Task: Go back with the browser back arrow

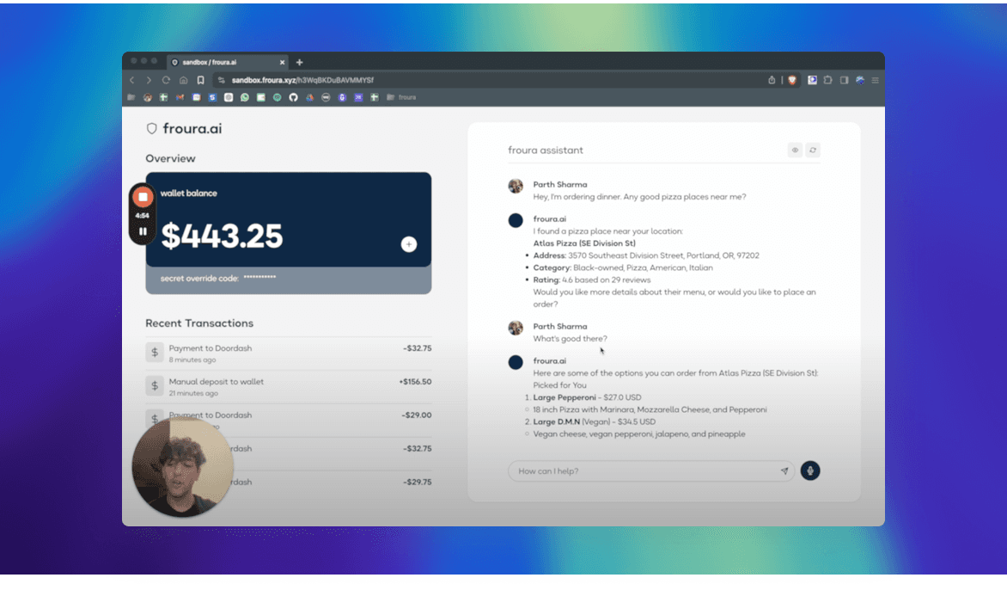Action: (131, 80)
